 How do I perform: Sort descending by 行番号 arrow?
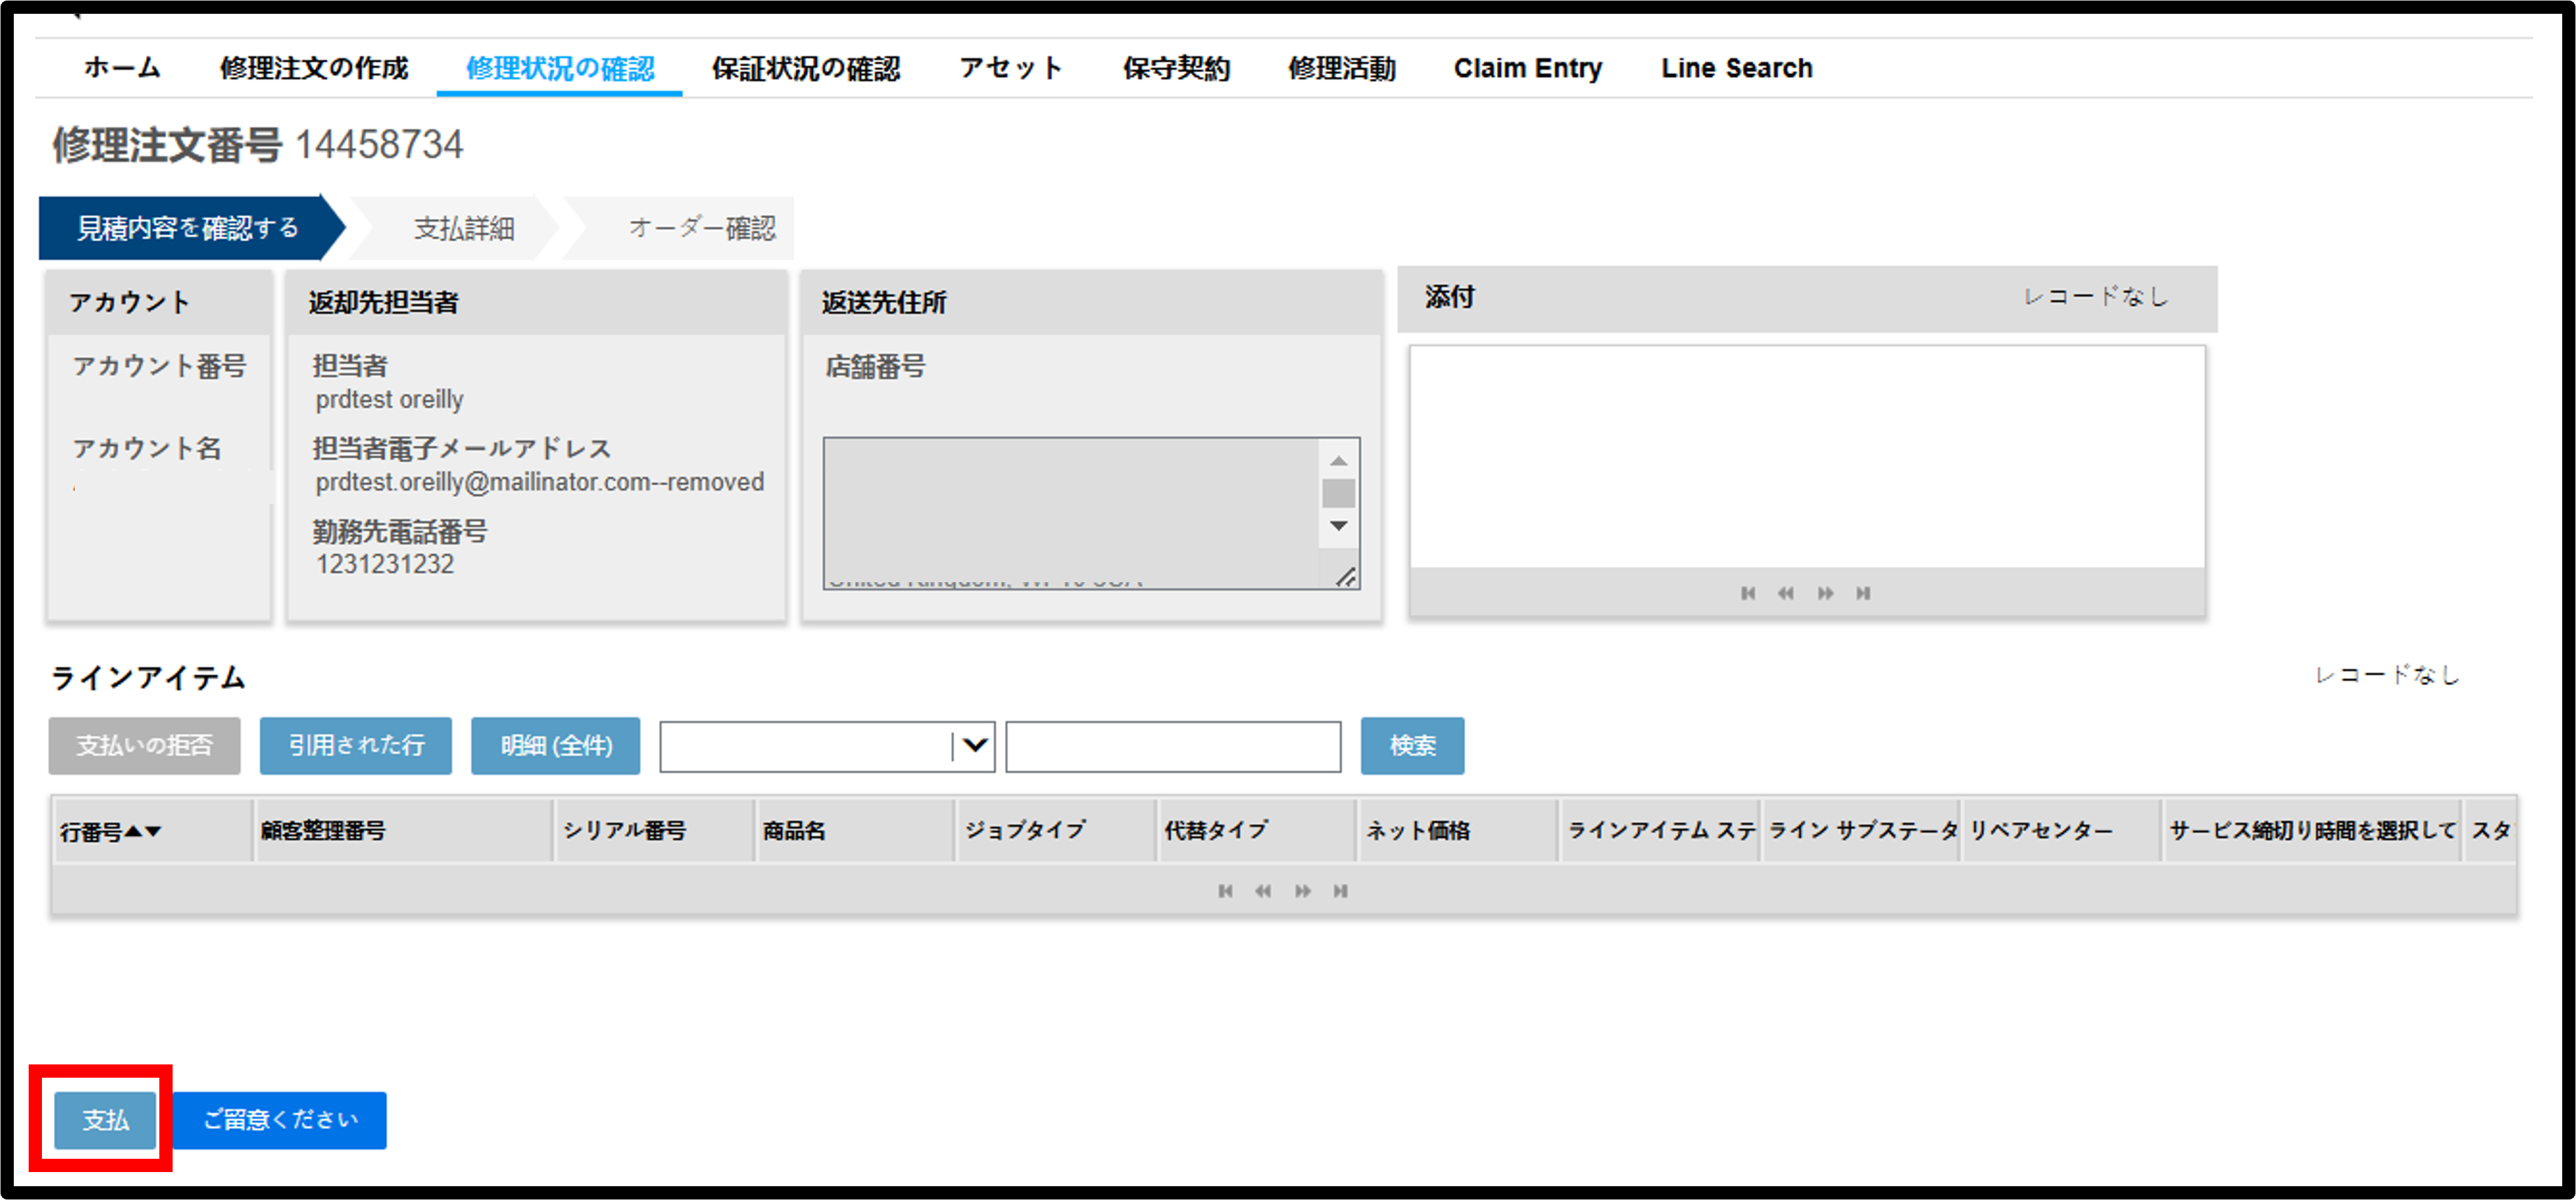click(x=153, y=831)
